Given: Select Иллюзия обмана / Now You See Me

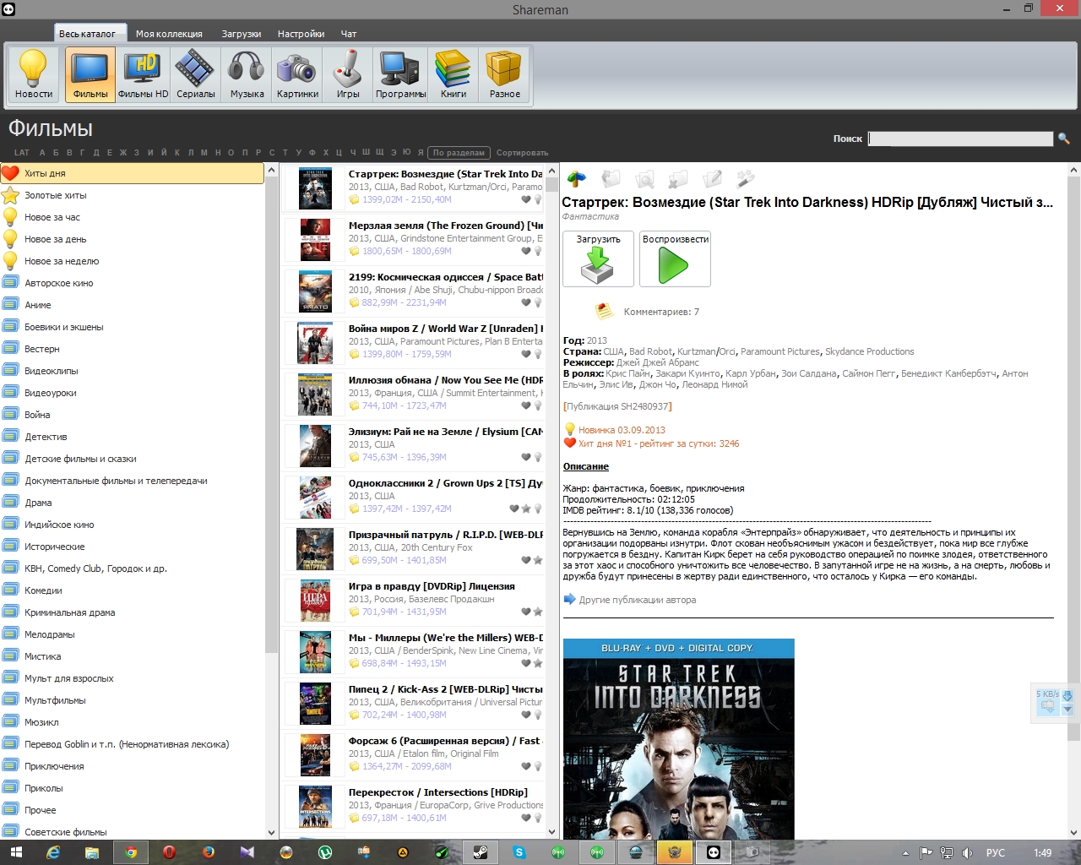Looking at the screenshot, I should point(413,394).
